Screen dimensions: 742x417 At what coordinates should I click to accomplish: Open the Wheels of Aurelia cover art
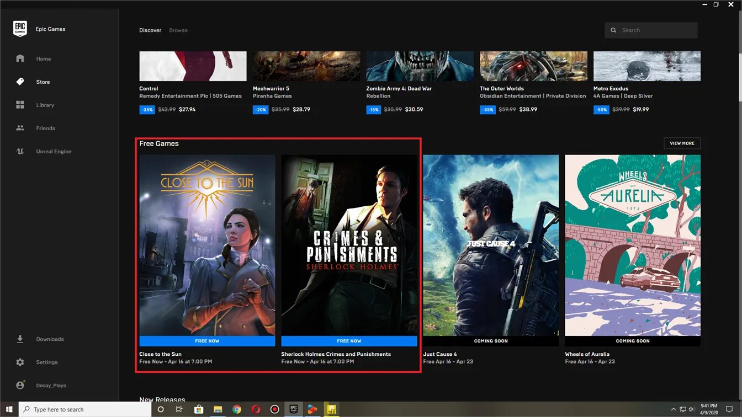(x=633, y=245)
